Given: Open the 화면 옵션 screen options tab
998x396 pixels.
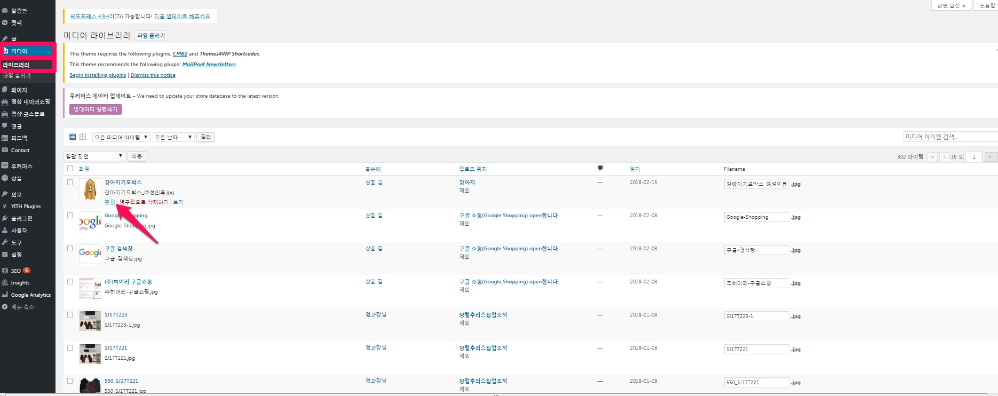Looking at the screenshot, I should click(x=951, y=6).
